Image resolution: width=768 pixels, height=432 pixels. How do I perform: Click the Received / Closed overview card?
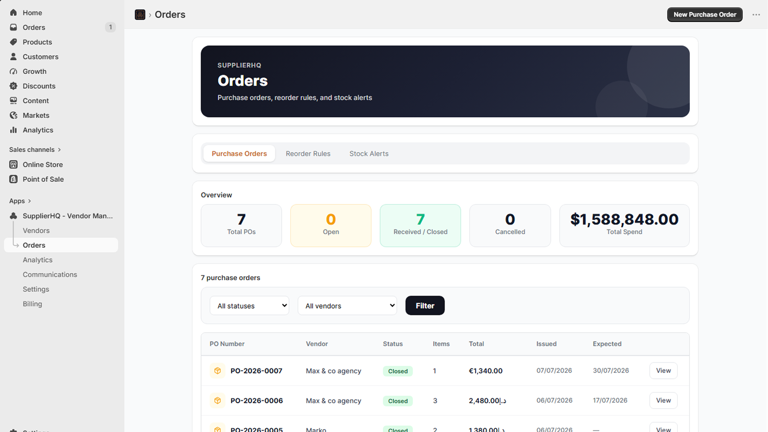click(x=420, y=226)
